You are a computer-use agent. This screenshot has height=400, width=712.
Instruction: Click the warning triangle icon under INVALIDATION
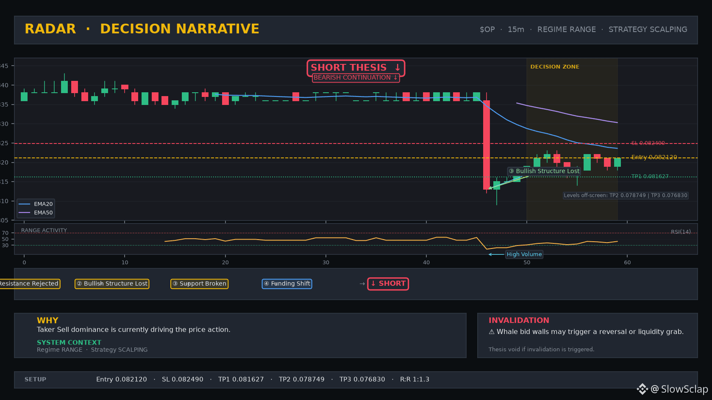(x=492, y=332)
